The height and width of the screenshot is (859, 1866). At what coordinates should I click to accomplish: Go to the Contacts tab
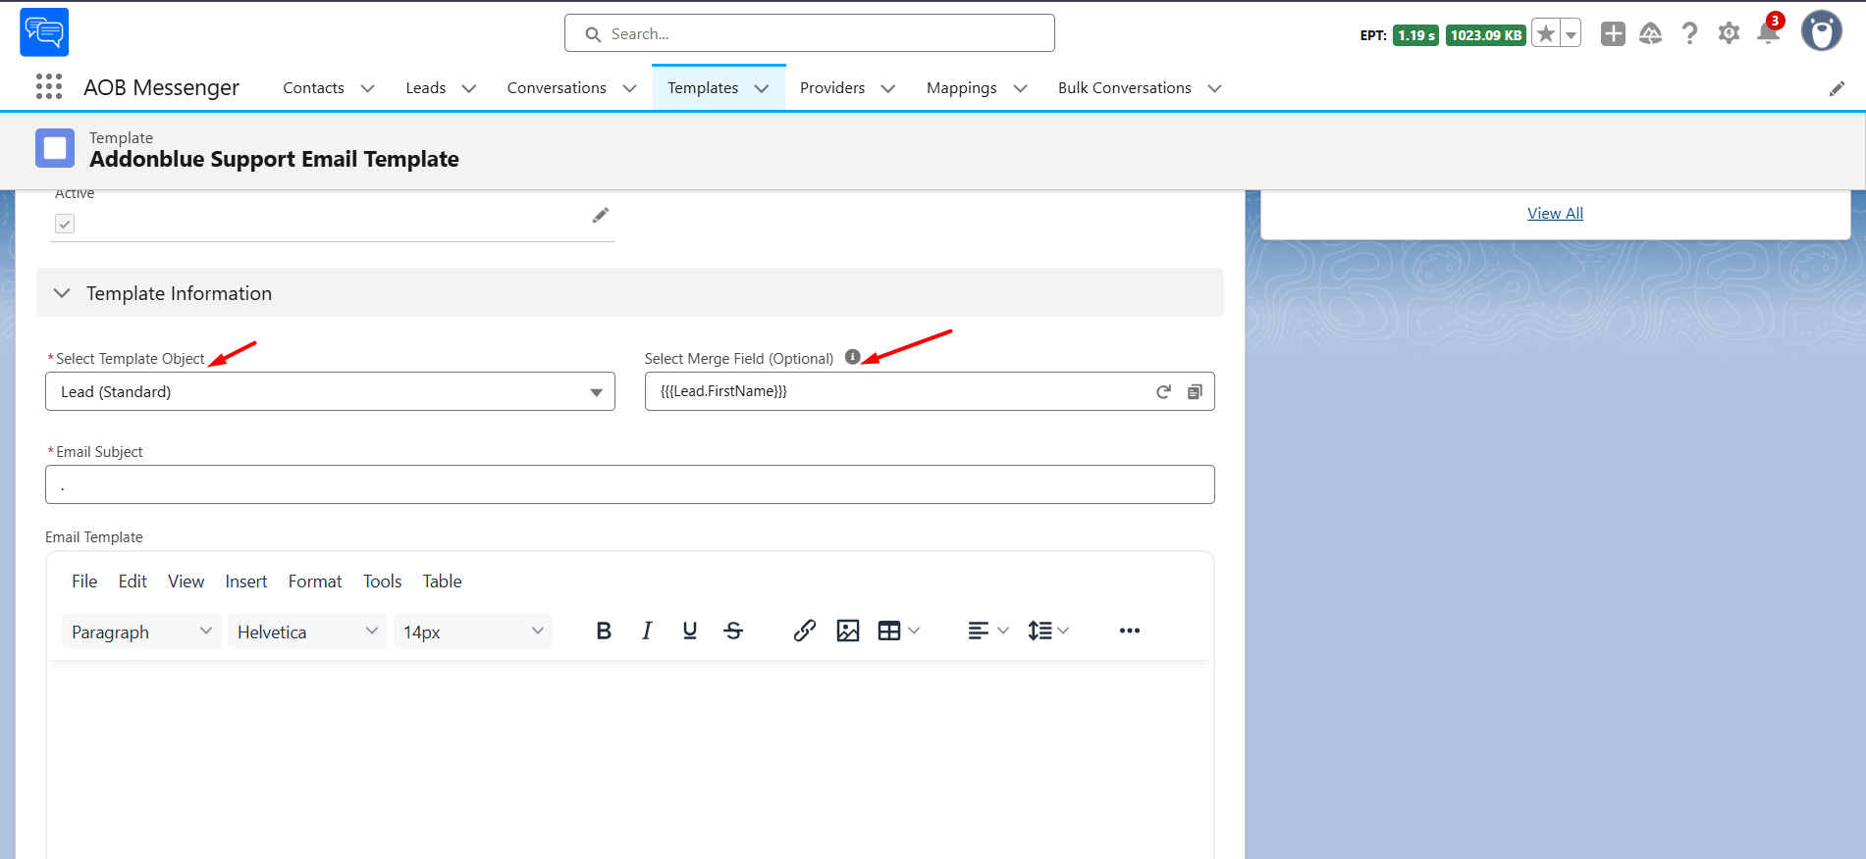click(314, 88)
